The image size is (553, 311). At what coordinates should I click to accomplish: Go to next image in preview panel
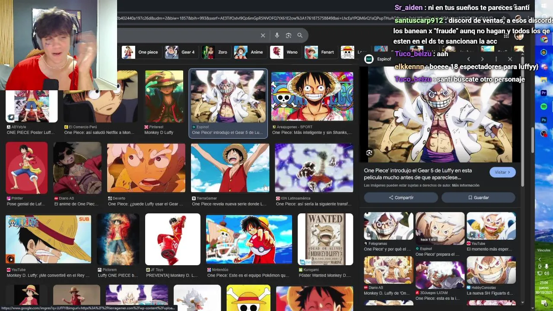[x=482, y=59]
